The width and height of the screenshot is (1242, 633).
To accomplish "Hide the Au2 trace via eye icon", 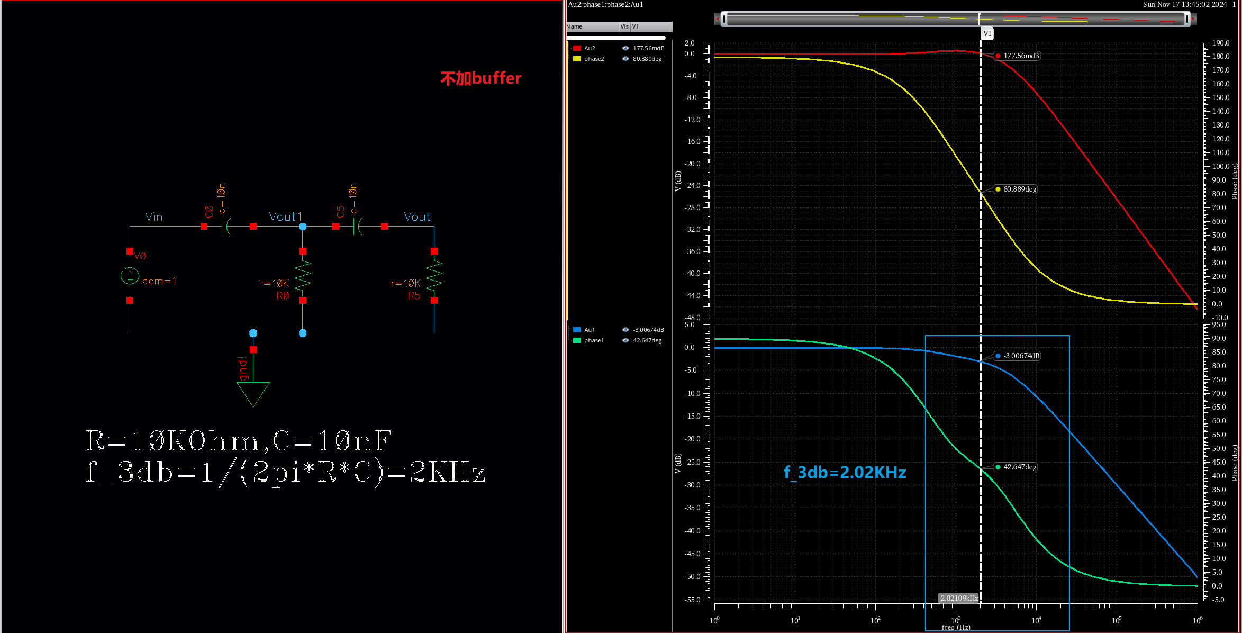I will [x=625, y=48].
